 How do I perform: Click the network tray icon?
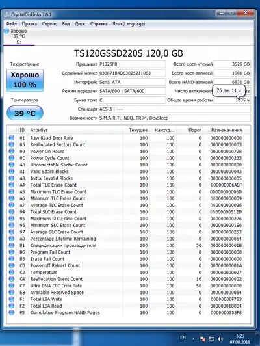click(211, 339)
